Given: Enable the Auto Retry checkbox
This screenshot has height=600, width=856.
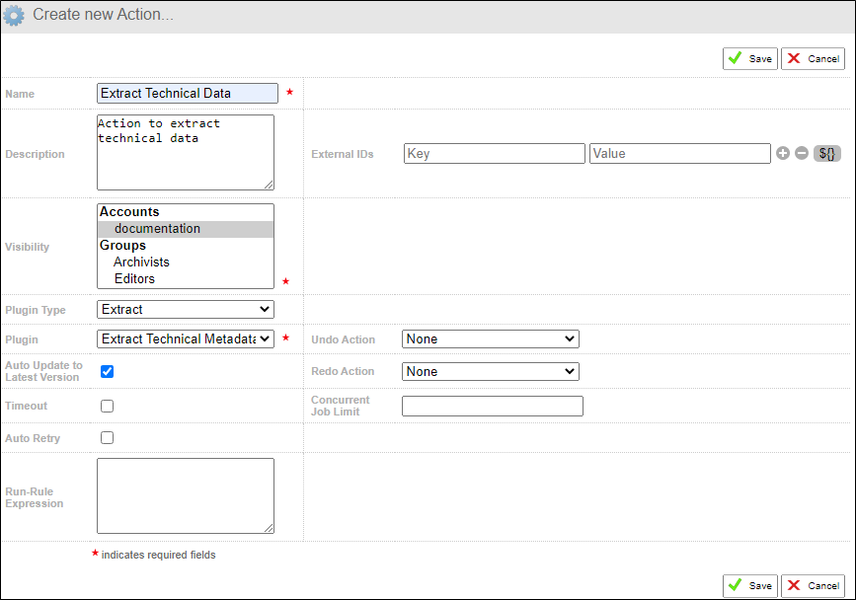Looking at the screenshot, I should point(108,438).
